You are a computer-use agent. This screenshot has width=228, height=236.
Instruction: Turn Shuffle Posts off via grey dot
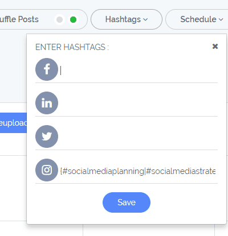point(60,19)
